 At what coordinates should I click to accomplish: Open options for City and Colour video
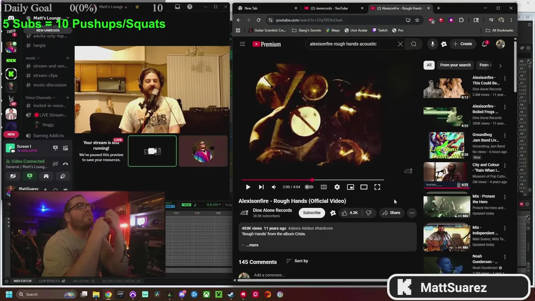click(504, 166)
